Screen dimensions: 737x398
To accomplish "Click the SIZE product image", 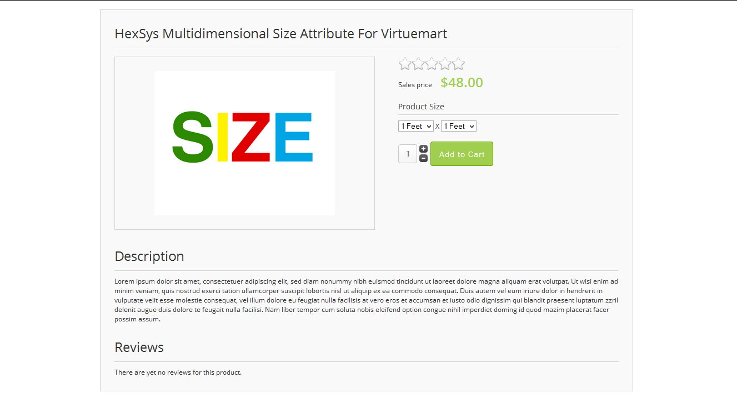I will [244, 143].
